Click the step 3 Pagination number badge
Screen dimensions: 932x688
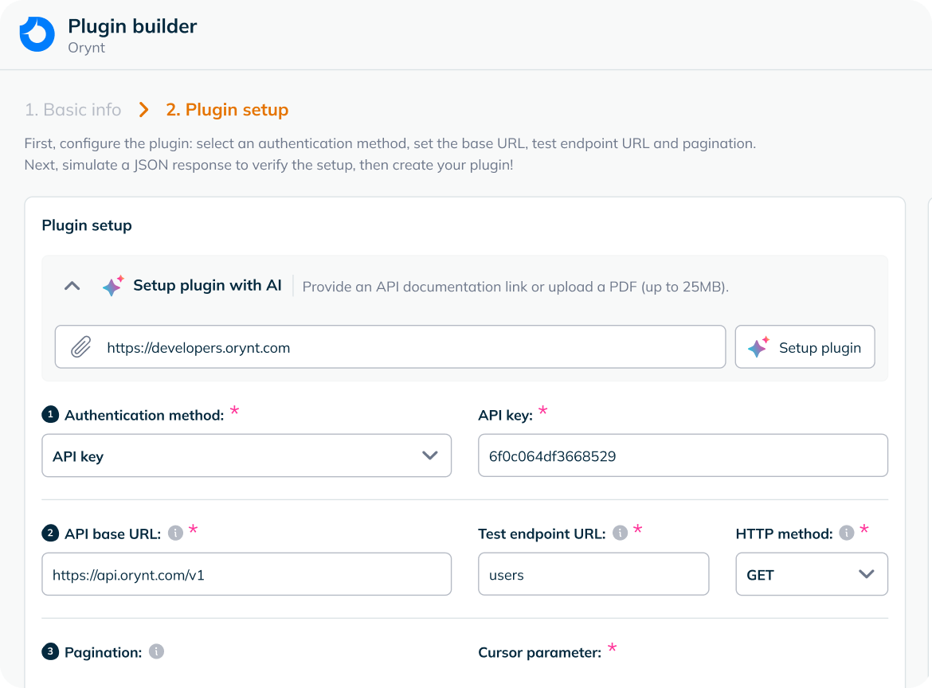50,651
